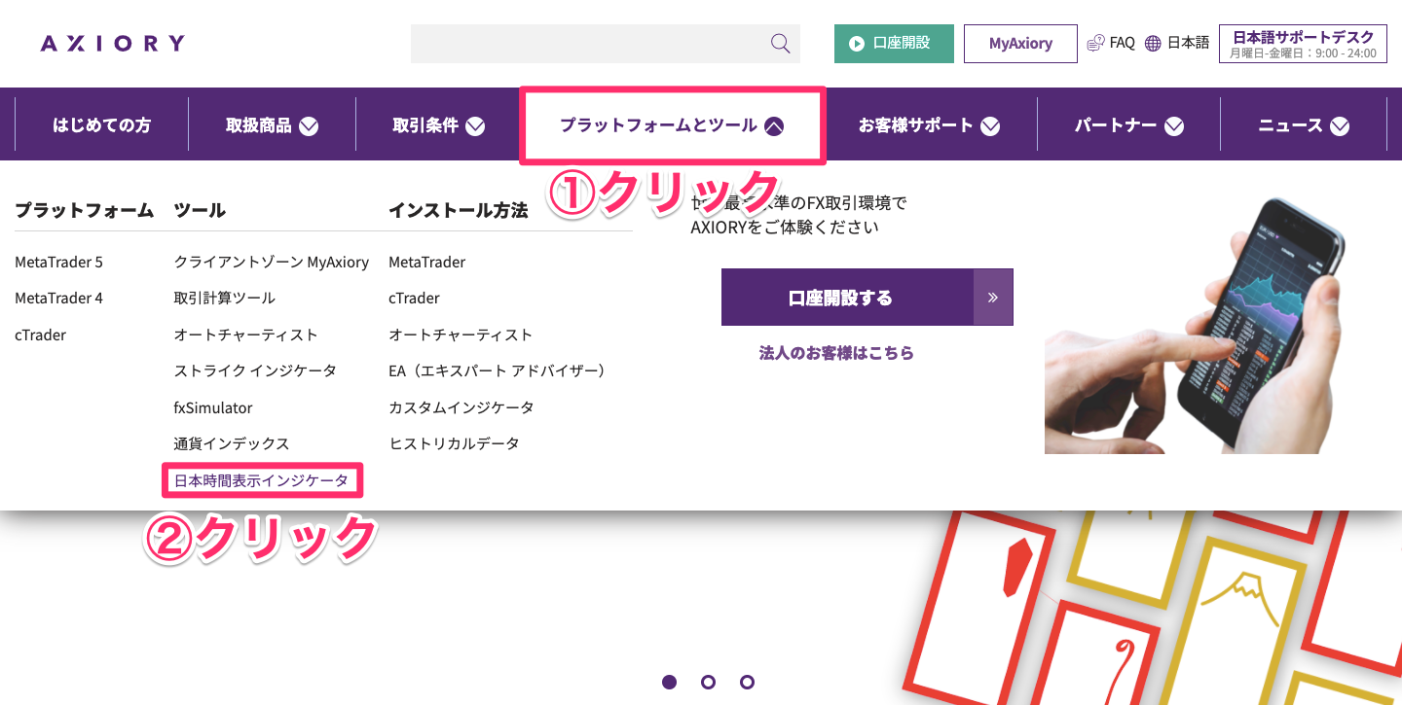Screen dimensions: 1402x705
Task: Expand the 取扱商品 menu chevron
Action: coord(309,125)
